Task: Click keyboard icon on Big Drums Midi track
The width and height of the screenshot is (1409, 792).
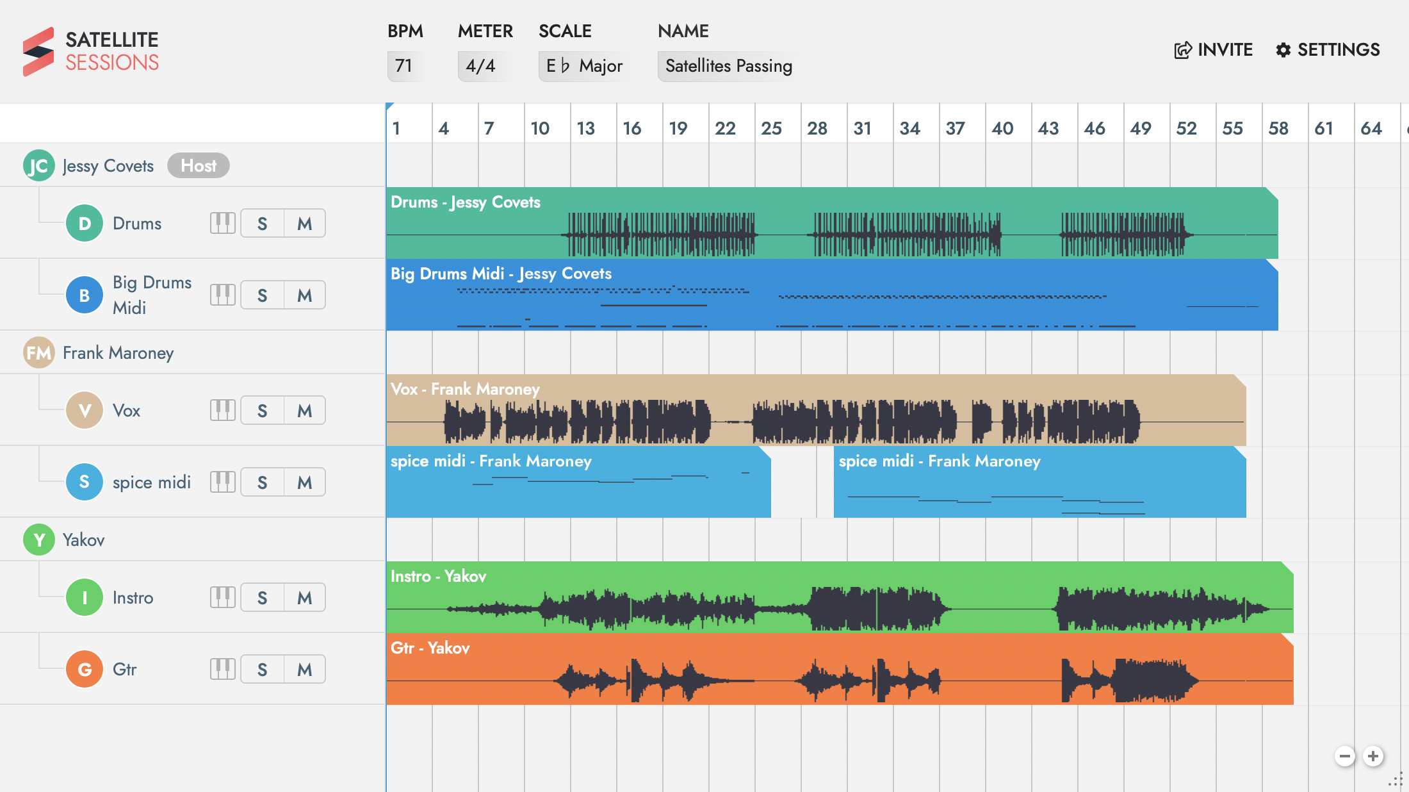Action: coord(222,295)
